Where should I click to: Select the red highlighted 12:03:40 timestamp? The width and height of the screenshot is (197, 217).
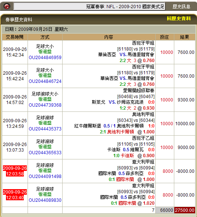coord(15,195)
